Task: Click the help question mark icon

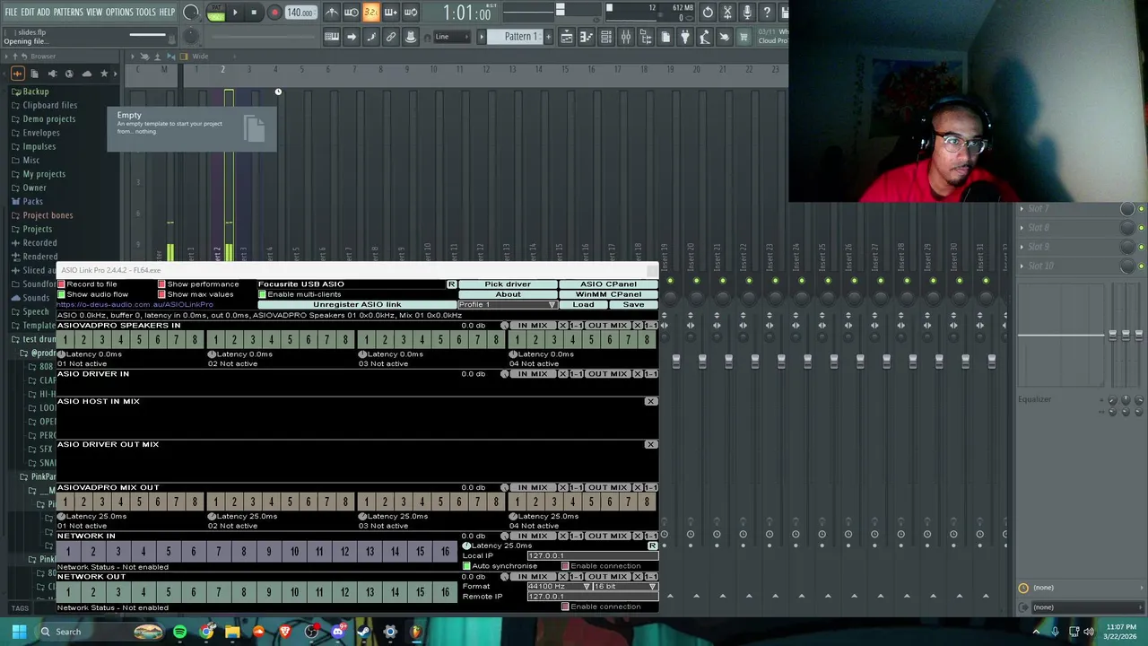Action: (767, 13)
